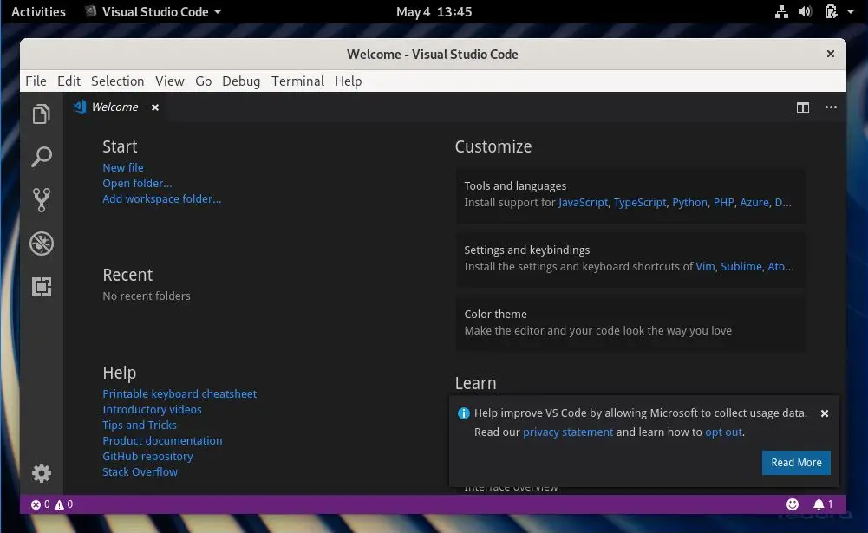868x533 pixels.
Task: Open the Product documentation link
Action: tap(162, 440)
